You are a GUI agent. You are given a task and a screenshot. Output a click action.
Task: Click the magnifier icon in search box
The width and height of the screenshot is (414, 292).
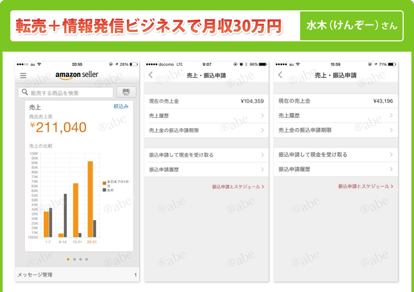click(x=24, y=93)
